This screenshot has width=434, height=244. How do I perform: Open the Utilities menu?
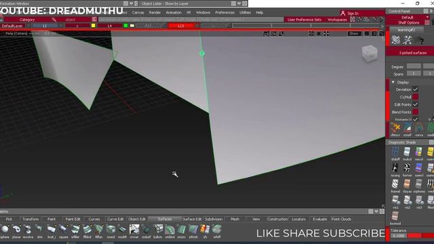tap(245, 12)
